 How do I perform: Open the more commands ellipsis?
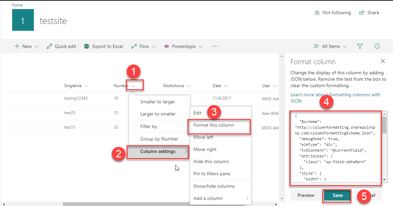(215, 46)
